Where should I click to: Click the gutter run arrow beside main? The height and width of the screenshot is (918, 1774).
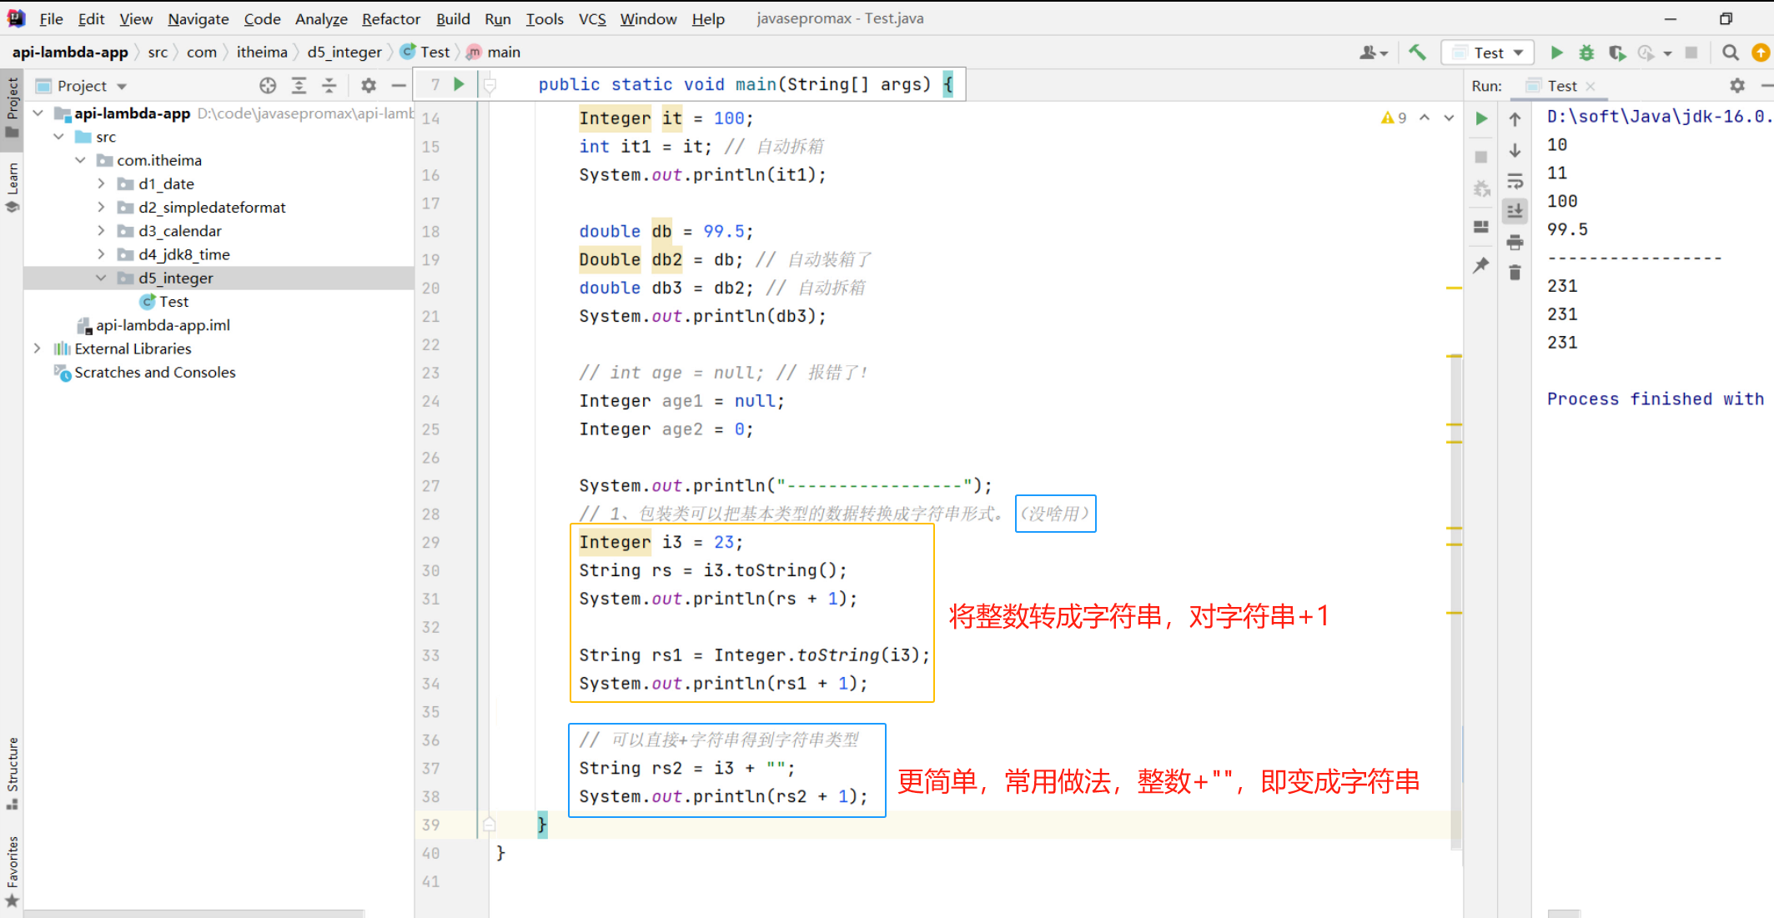click(x=459, y=84)
